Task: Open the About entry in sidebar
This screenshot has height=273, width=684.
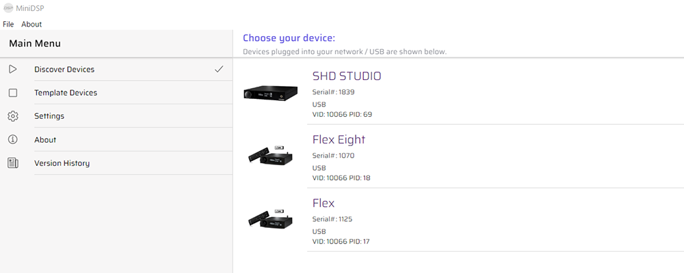Action: (x=45, y=140)
